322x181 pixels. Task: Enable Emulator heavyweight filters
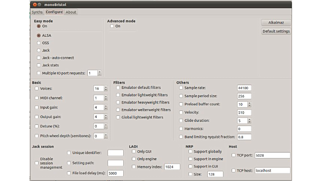point(118,103)
